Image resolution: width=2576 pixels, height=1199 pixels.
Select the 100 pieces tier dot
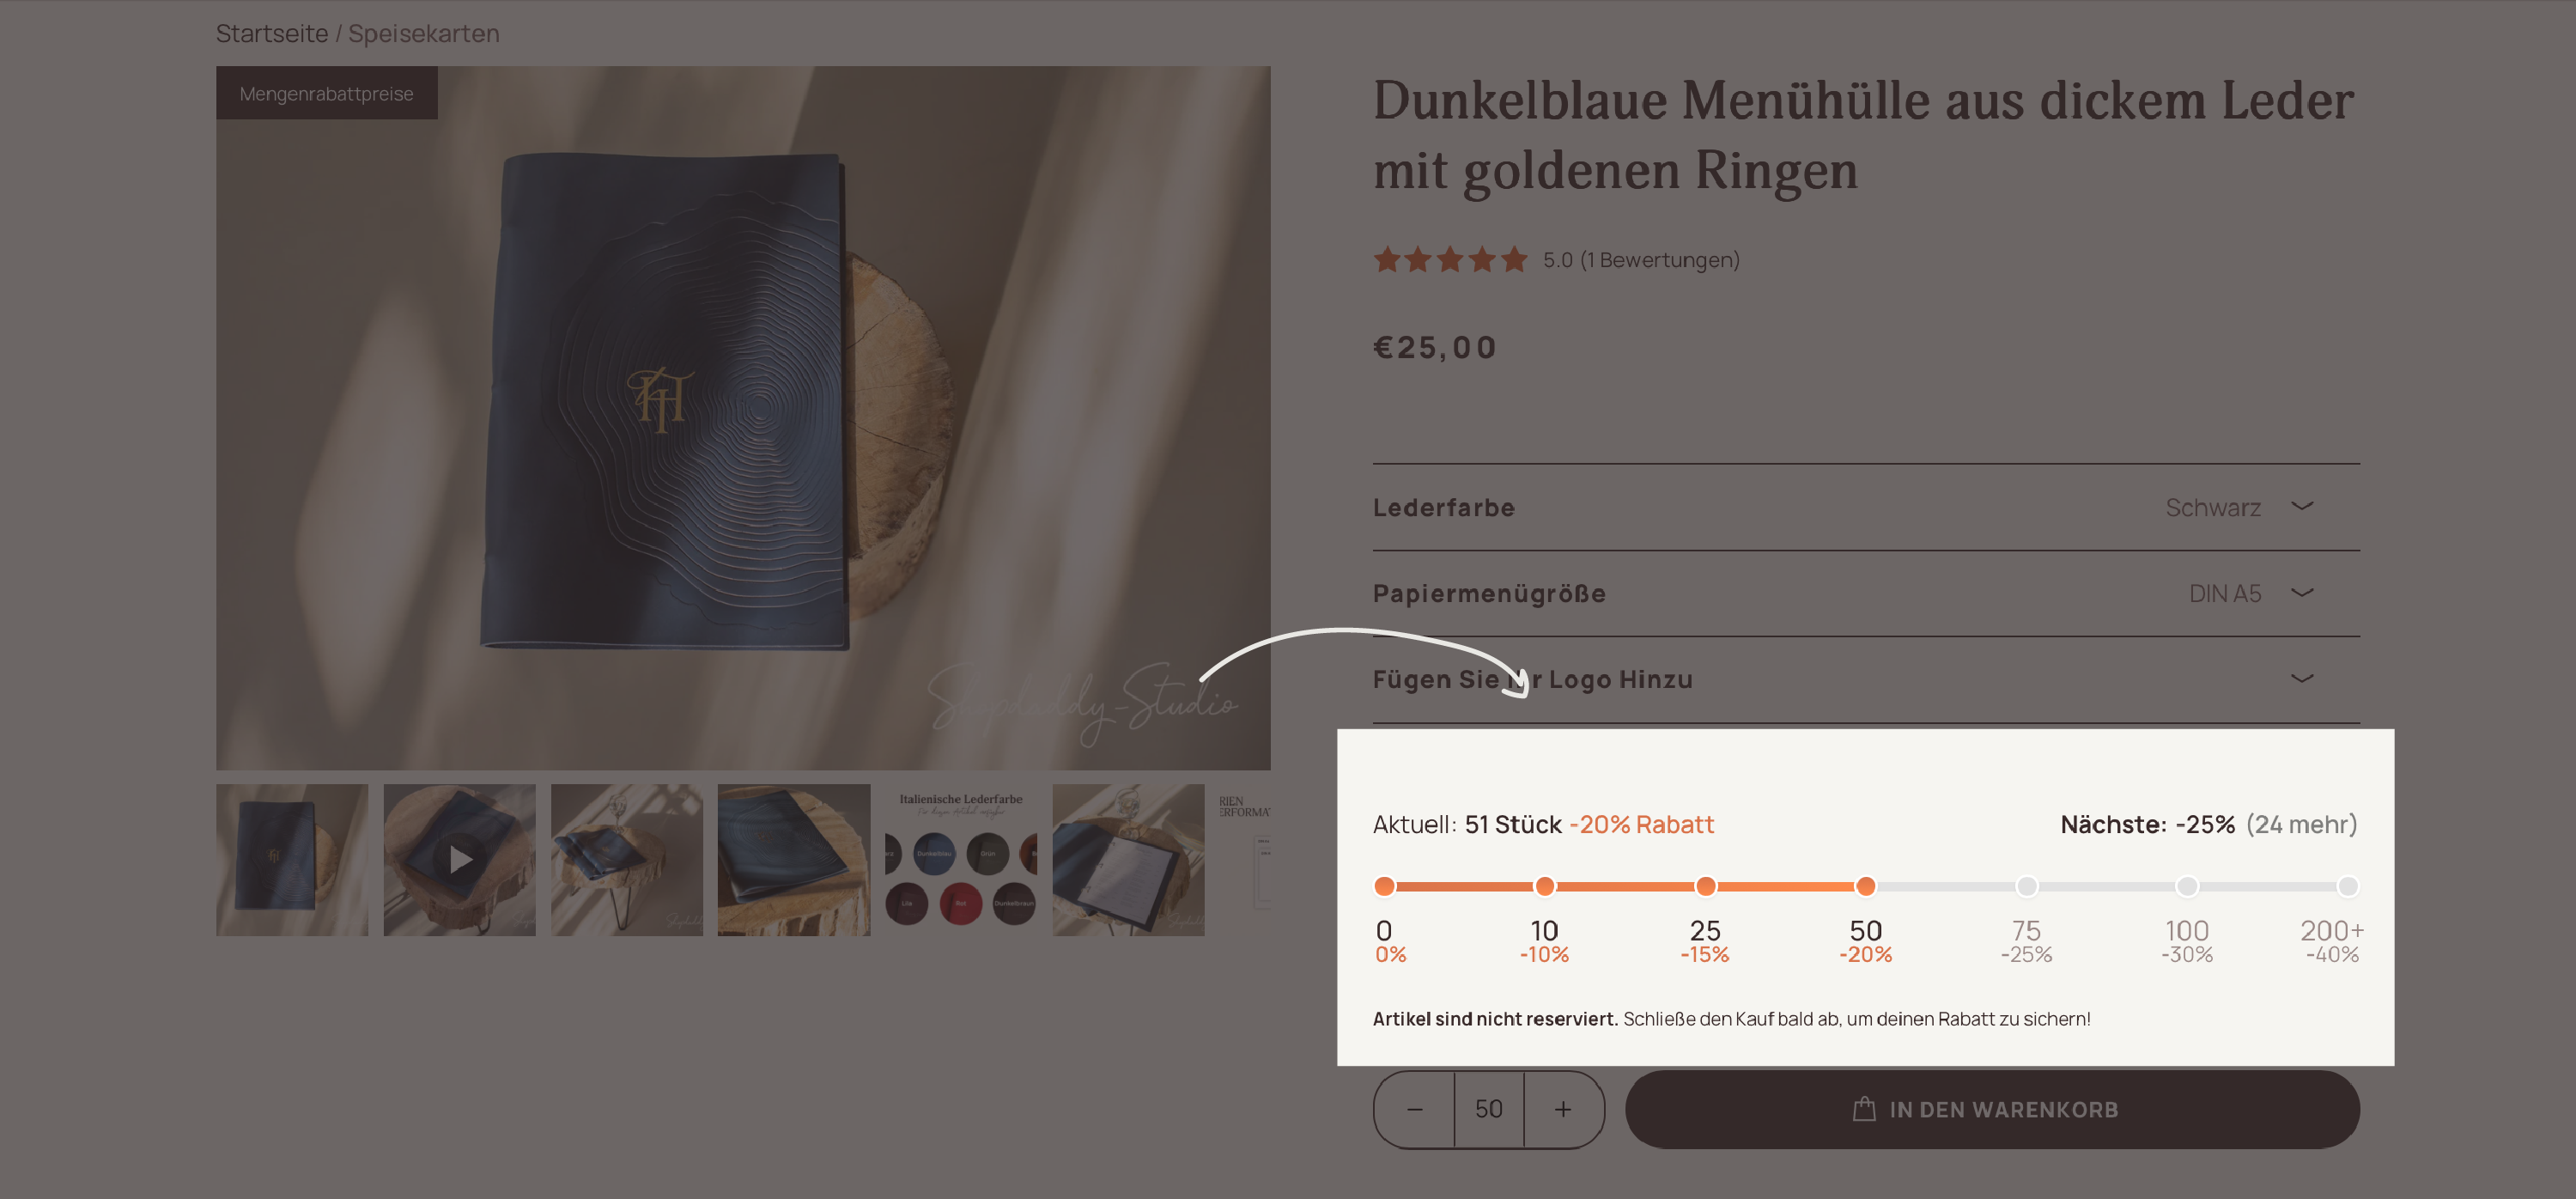click(2187, 886)
